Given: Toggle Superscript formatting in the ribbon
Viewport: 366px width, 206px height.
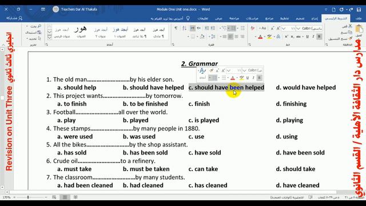Looking at the screenshot, I should coord(287,37).
